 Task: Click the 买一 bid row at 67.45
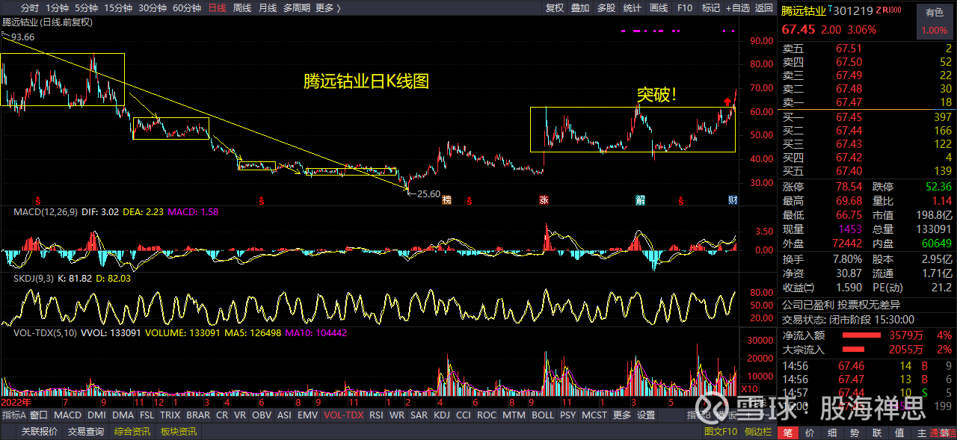pyautogui.click(x=867, y=117)
